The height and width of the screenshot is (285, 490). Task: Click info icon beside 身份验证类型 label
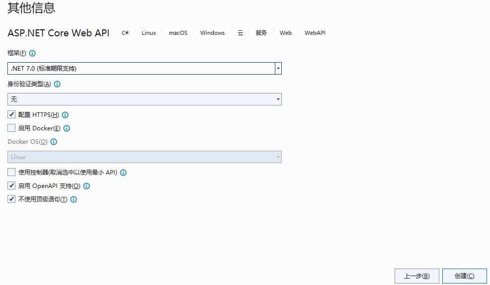coord(57,84)
